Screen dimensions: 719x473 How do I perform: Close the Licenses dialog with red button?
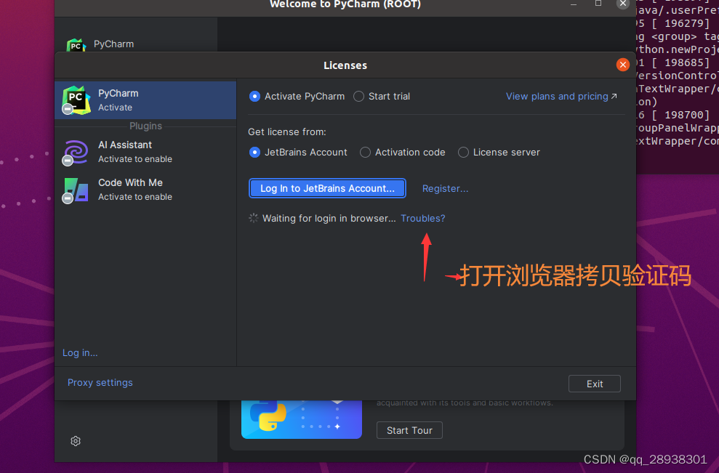click(x=623, y=65)
